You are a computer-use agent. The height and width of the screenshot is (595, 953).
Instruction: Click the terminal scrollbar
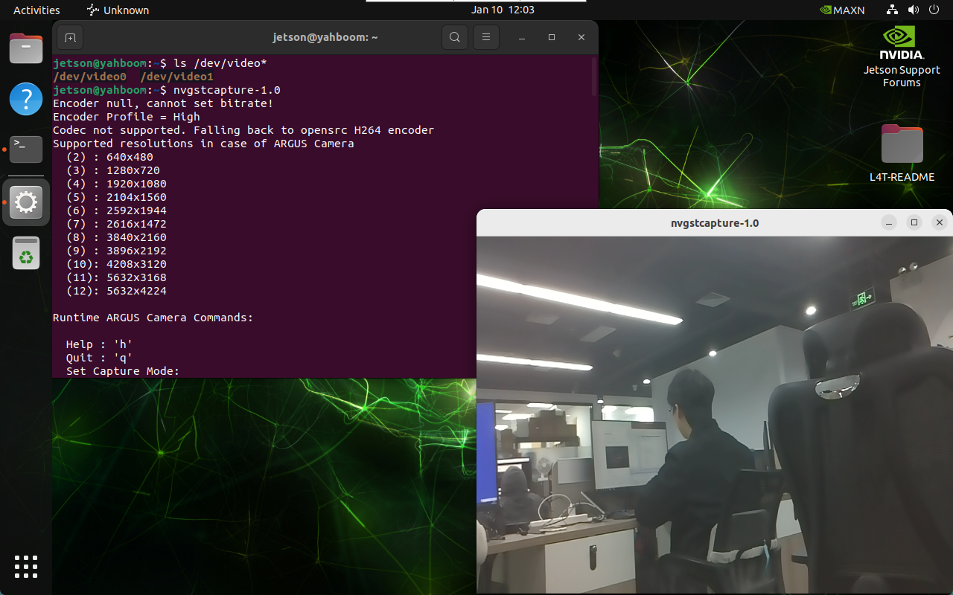point(594,77)
